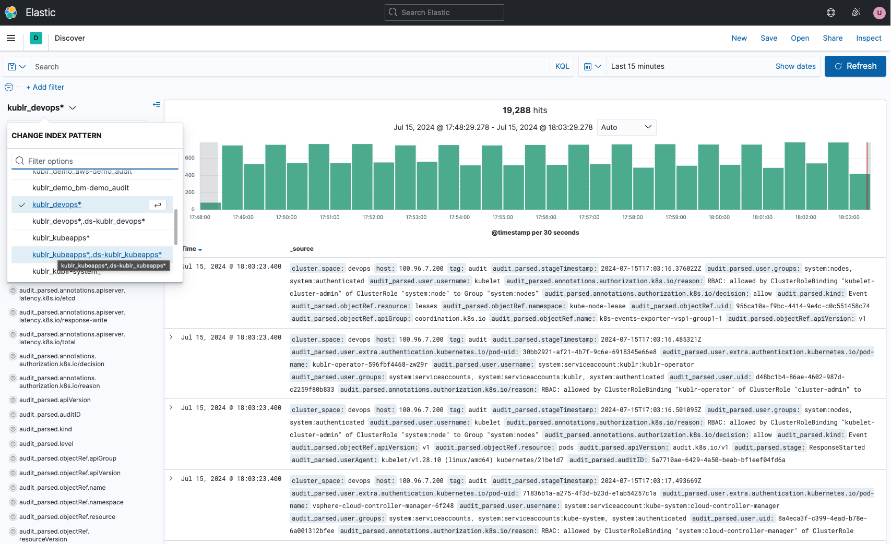Click field type icon for audit_parsed.apiVersion
The height and width of the screenshot is (544, 891).
pyautogui.click(x=13, y=400)
